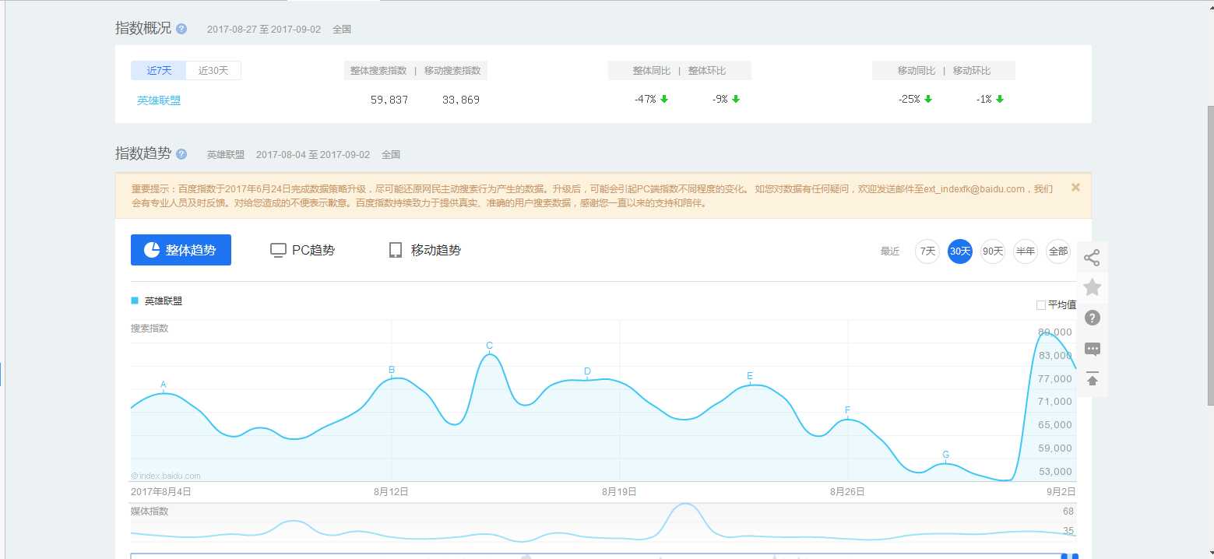Click marker B on the trend chart
The height and width of the screenshot is (559, 1214).
[x=392, y=370]
